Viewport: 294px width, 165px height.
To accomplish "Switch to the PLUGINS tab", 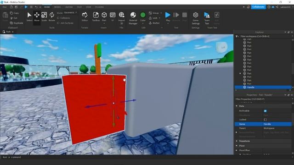I will coord(99,7).
